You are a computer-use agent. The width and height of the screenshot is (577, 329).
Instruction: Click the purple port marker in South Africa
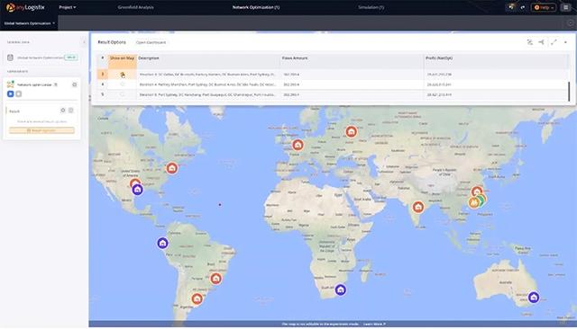point(341,289)
